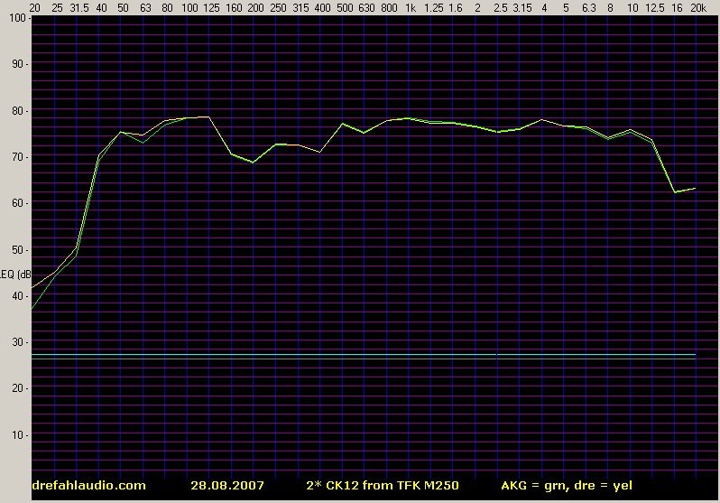Click the EQ (dB) axis title

(x=15, y=275)
